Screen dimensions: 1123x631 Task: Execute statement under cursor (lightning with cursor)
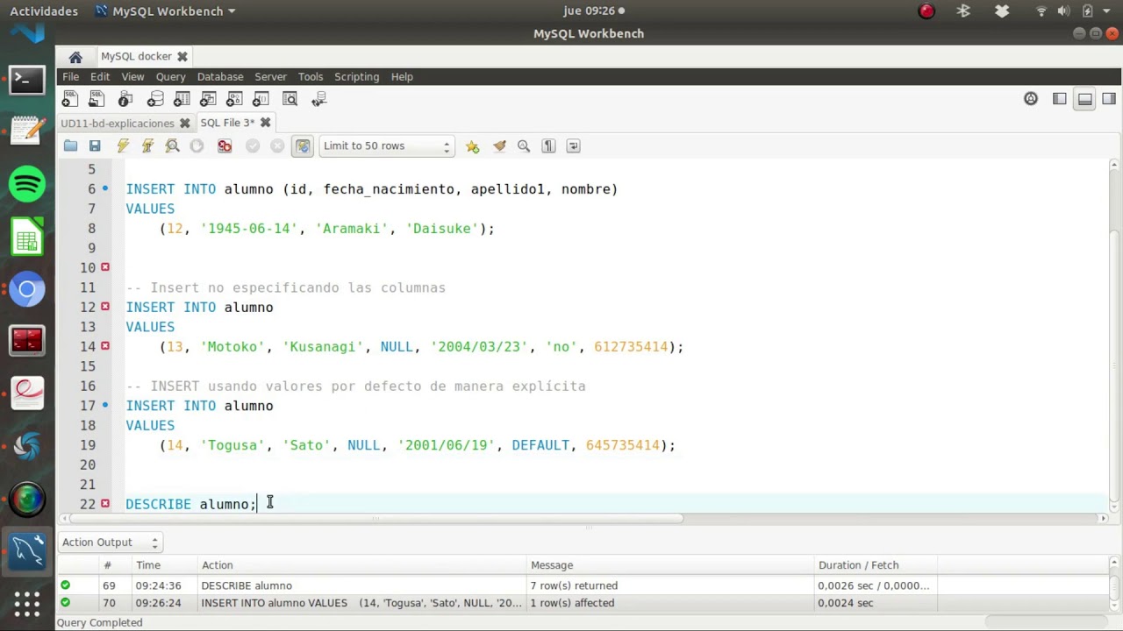pyautogui.click(x=147, y=146)
